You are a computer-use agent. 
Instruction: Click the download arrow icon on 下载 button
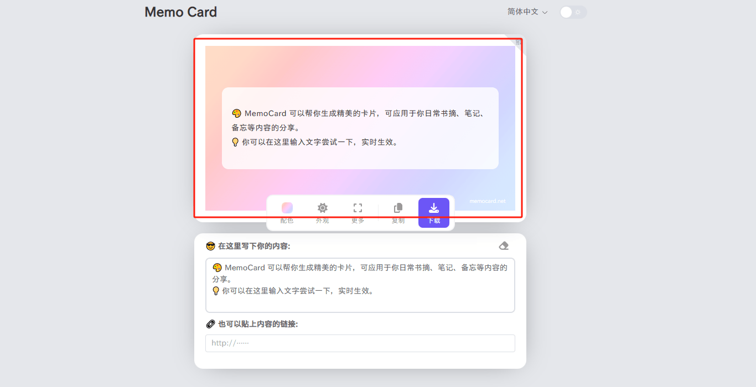(434, 207)
